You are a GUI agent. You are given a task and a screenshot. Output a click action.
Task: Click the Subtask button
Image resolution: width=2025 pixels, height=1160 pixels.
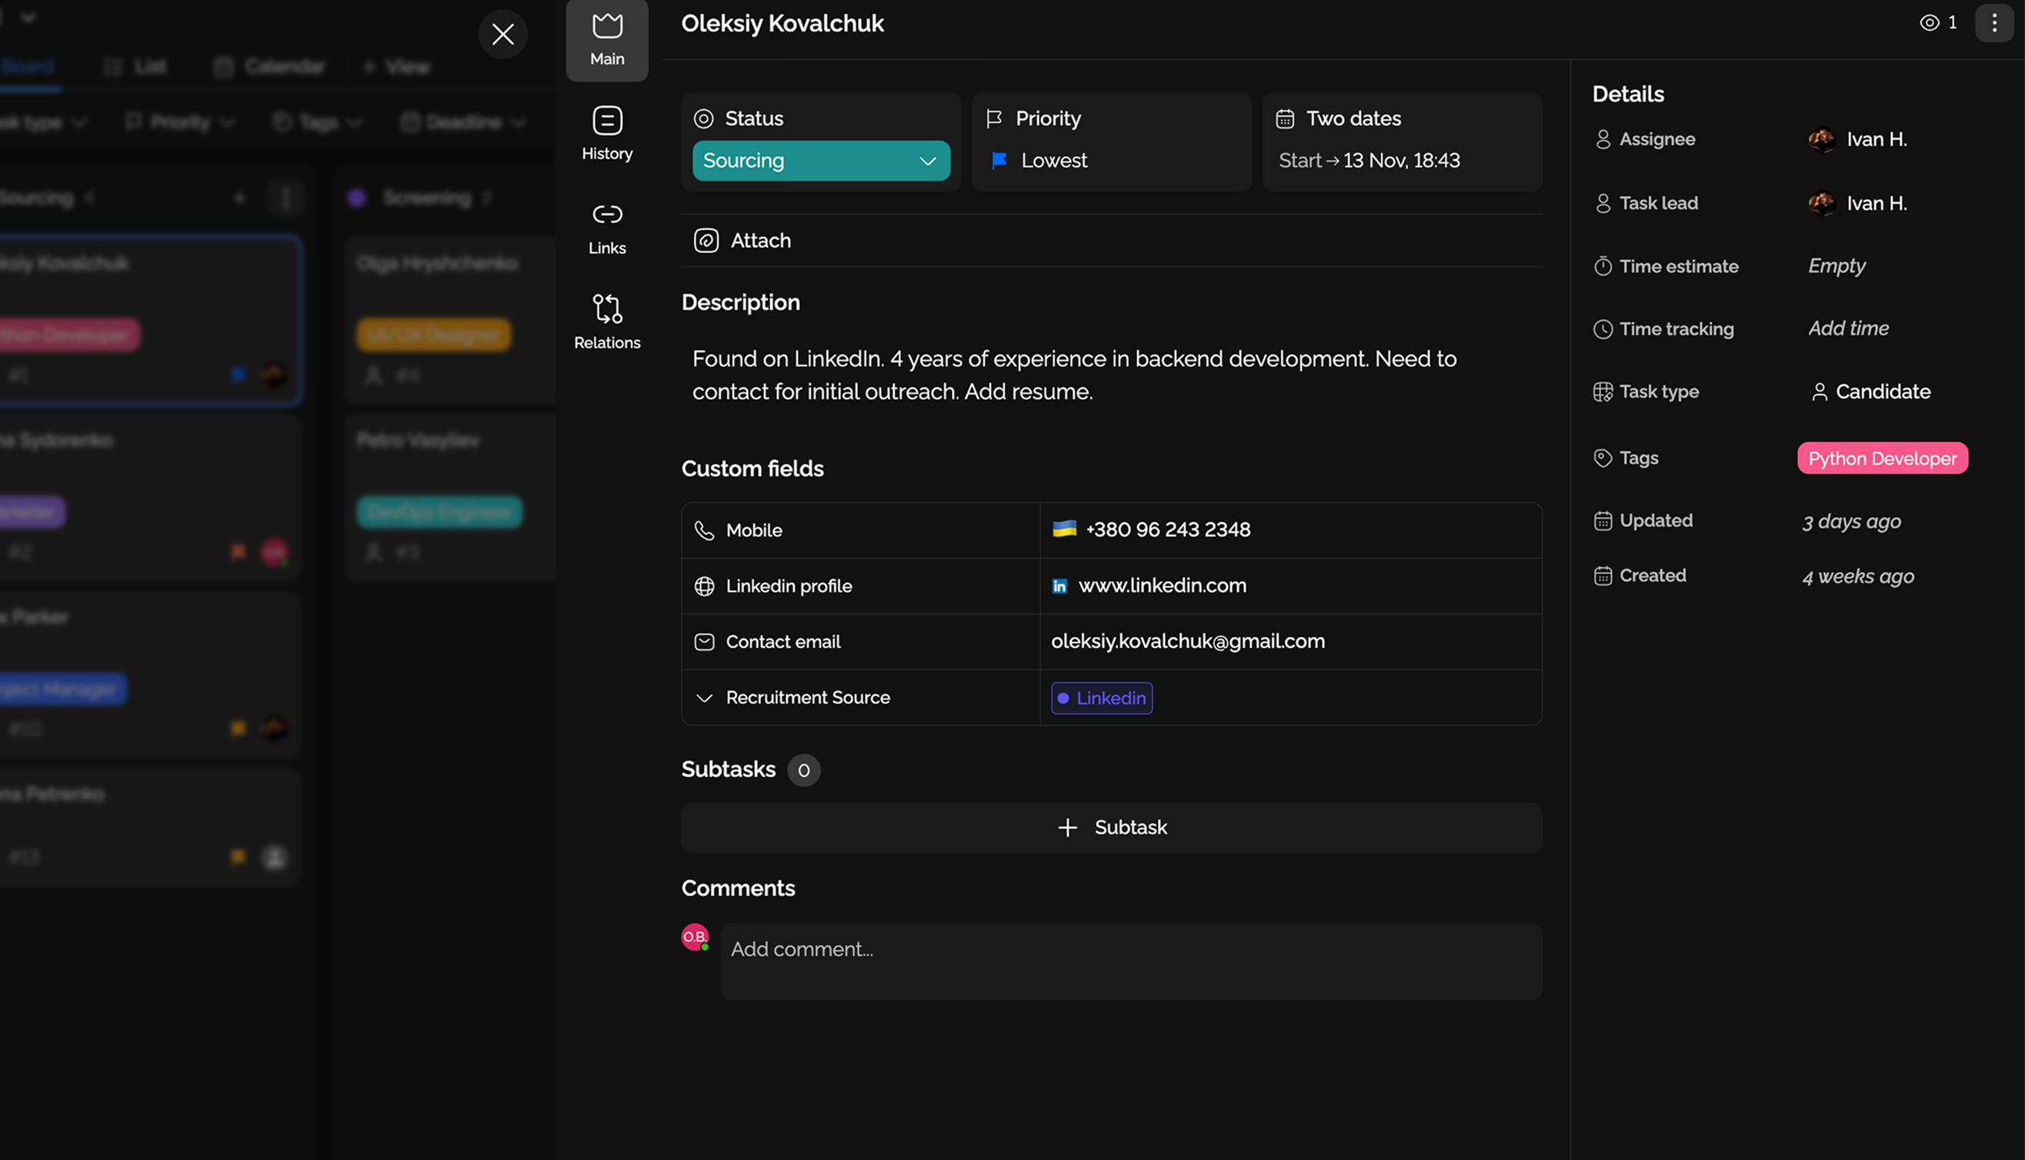[1112, 827]
